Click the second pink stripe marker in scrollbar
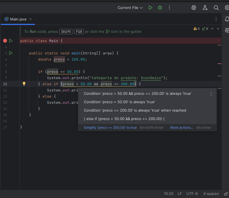 click(x=219, y=64)
